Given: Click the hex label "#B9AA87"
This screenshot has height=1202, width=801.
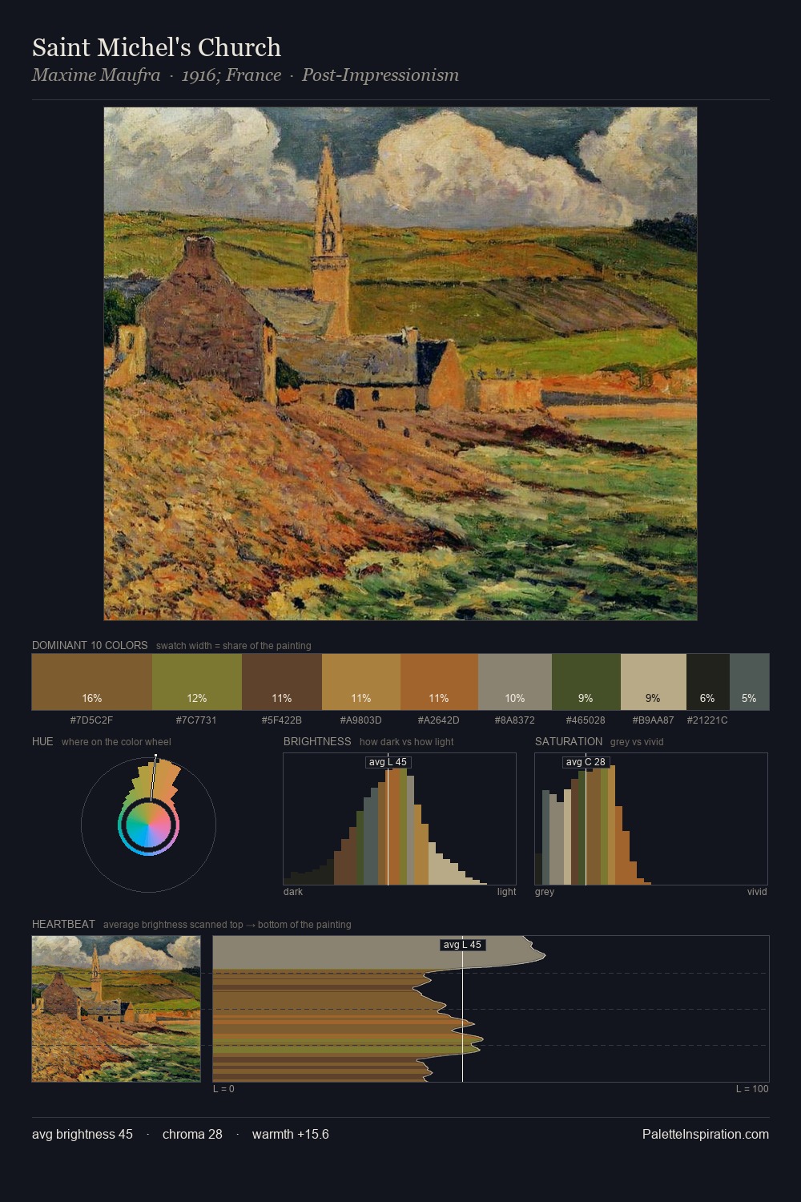Looking at the screenshot, I should tap(654, 720).
